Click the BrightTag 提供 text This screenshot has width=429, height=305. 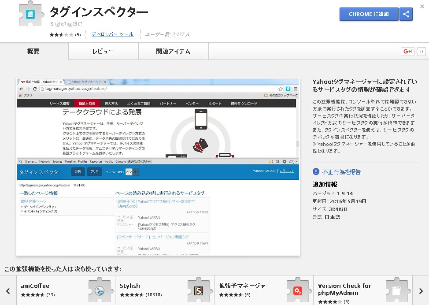66,24
